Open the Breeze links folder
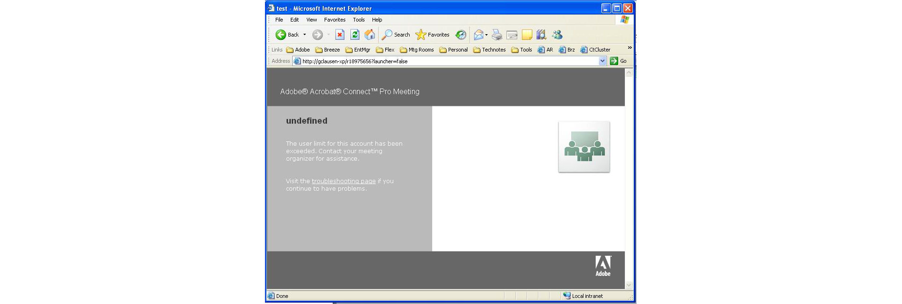The image size is (902, 304). point(327,50)
